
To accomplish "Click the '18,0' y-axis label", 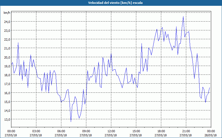I will pos(7,75).
